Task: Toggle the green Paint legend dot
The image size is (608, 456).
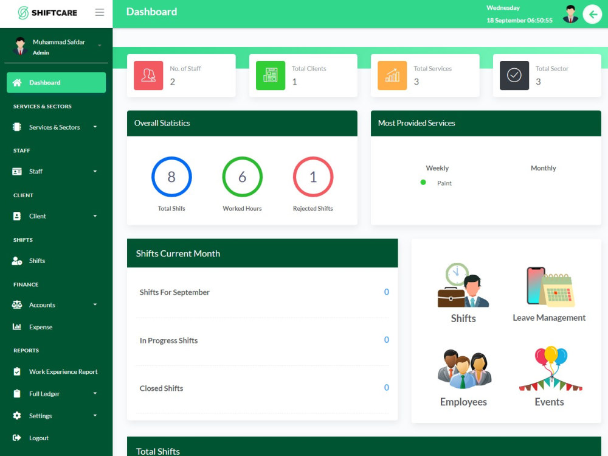Action: point(423,182)
